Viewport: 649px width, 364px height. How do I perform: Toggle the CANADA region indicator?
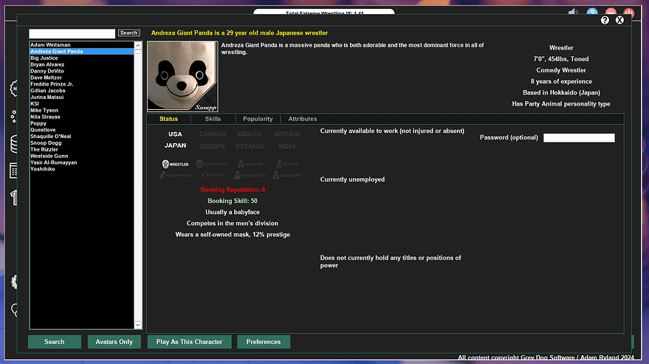pos(213,134)
